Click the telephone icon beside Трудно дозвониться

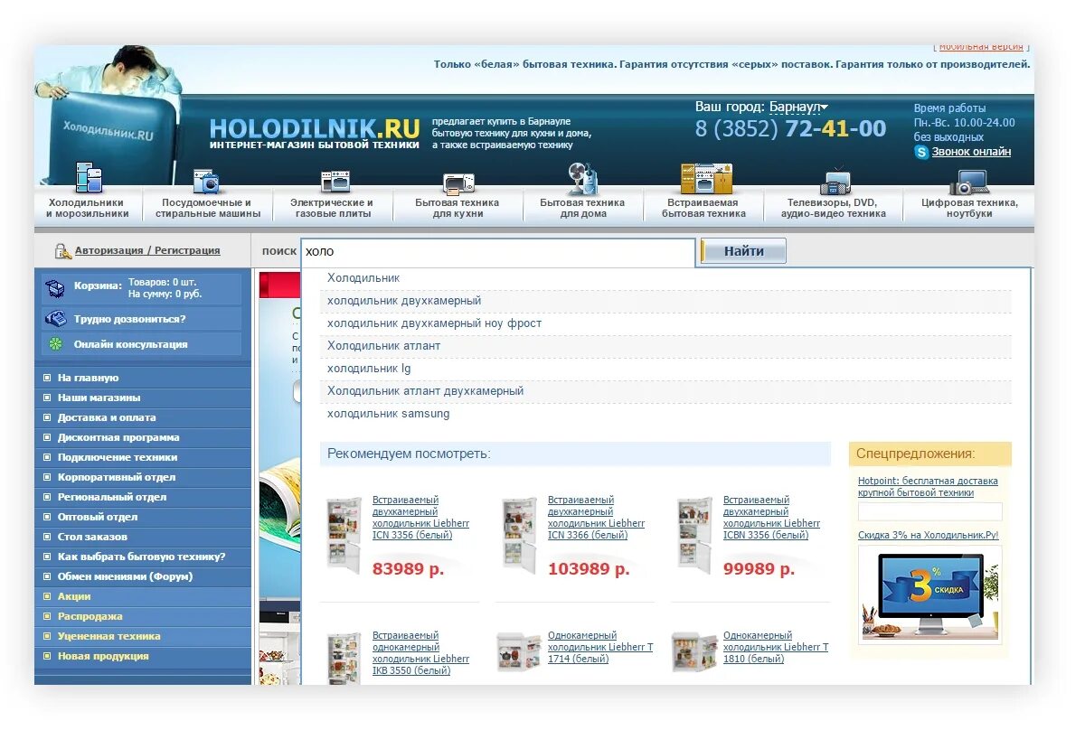(56, 319)
